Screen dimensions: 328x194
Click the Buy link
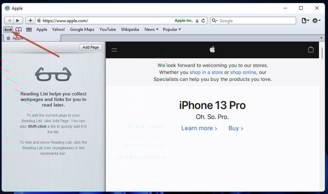tap(236, 128)
